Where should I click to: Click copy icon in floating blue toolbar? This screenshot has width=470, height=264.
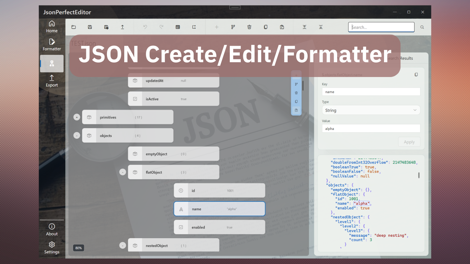point(296,101)
